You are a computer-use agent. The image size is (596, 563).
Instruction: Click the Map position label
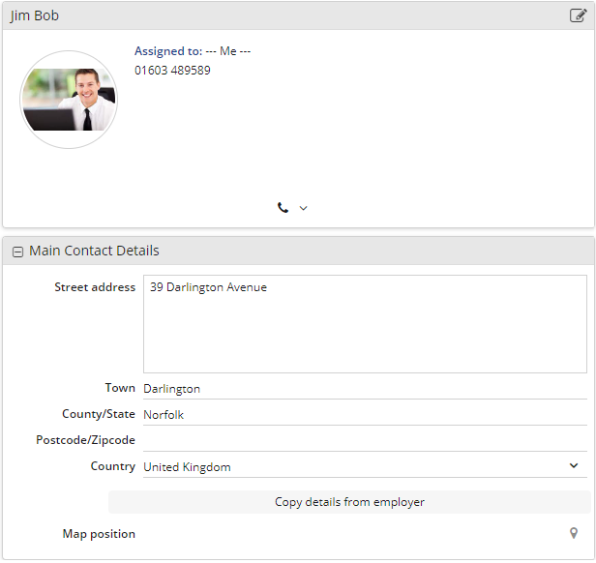pos(99,534)
